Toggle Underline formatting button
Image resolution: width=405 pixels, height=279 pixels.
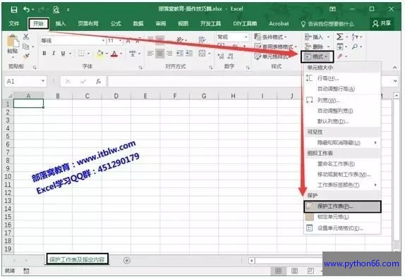tap(63, 54)
